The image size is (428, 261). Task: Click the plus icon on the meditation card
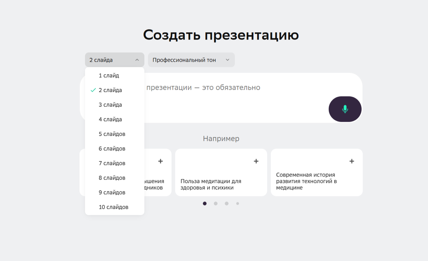(256, 161)
